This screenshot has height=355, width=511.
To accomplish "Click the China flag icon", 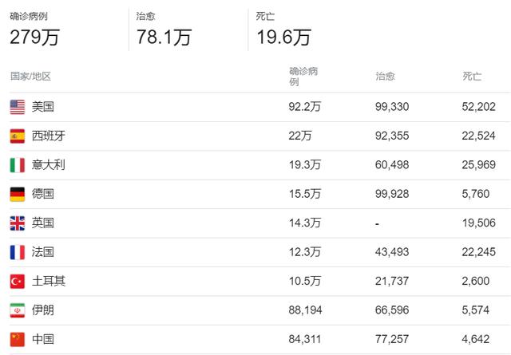I will click(x=18, y=339).
